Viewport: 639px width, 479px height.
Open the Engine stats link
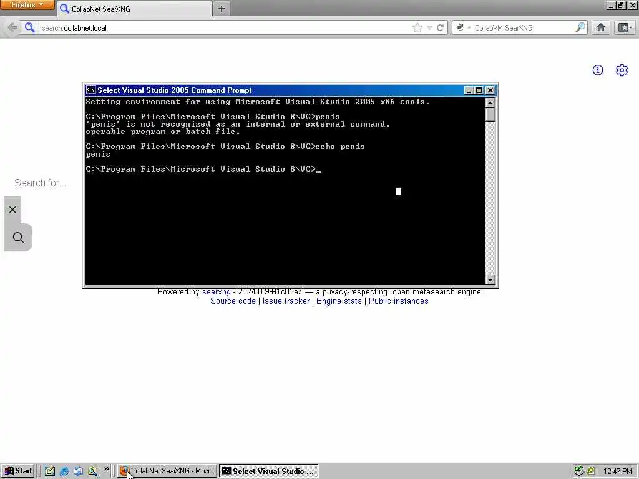click(339, 301)
